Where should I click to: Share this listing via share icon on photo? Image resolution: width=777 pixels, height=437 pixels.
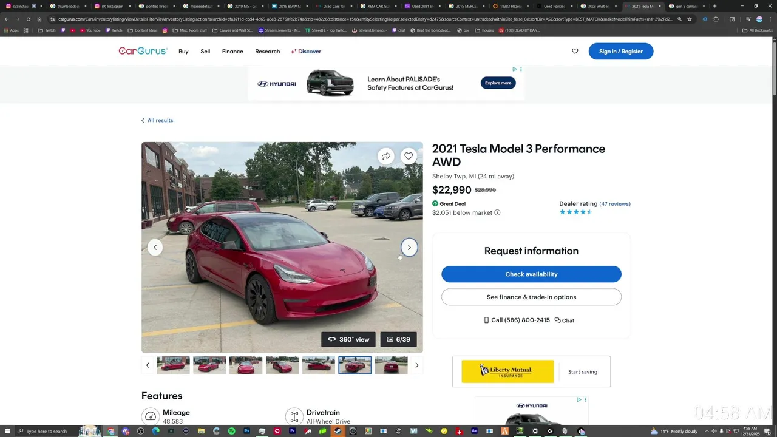click(x=386, y=156)
